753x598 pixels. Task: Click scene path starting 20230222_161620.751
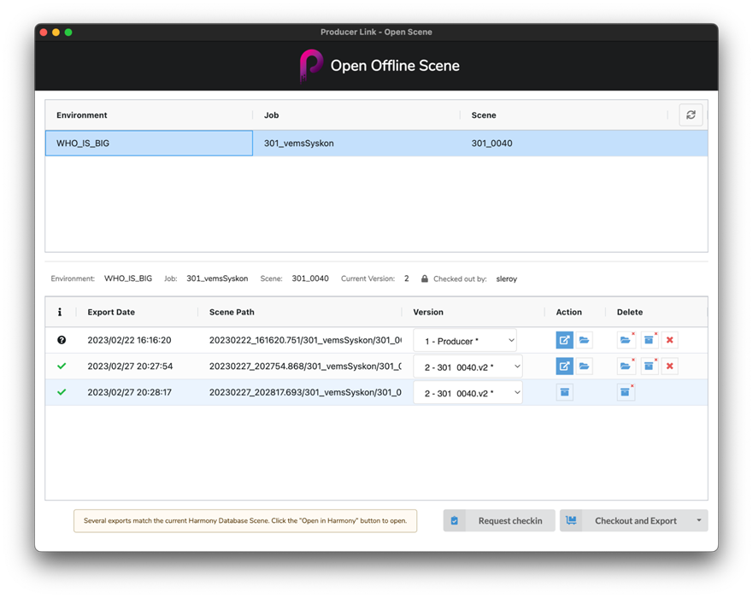coord(305,340)
